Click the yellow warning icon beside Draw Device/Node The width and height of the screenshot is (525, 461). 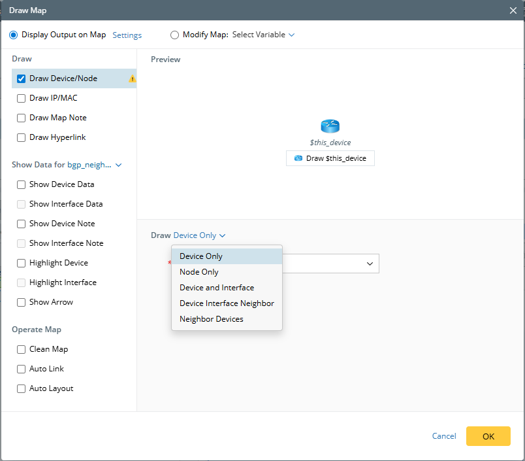[x=133, y=79]
